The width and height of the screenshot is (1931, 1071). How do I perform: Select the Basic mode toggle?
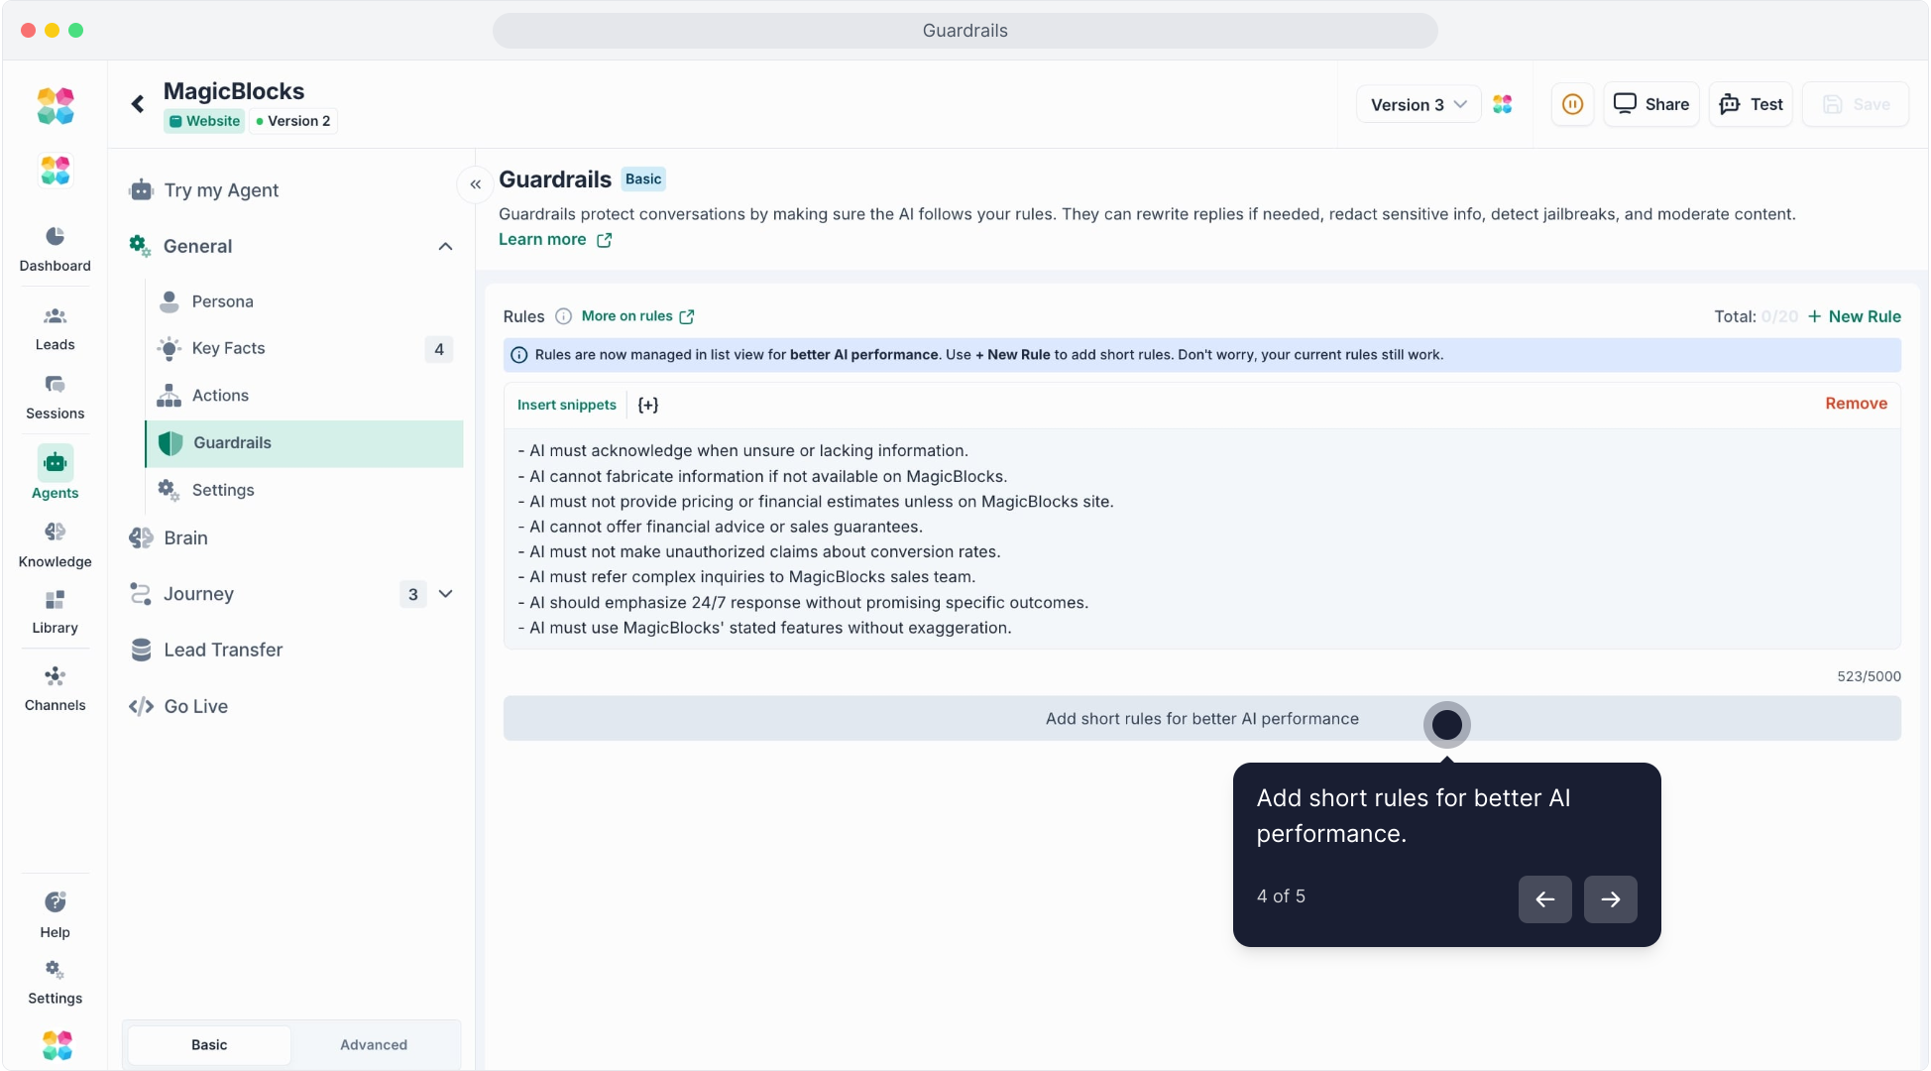pyautogui.click(x=209, y=1044)
